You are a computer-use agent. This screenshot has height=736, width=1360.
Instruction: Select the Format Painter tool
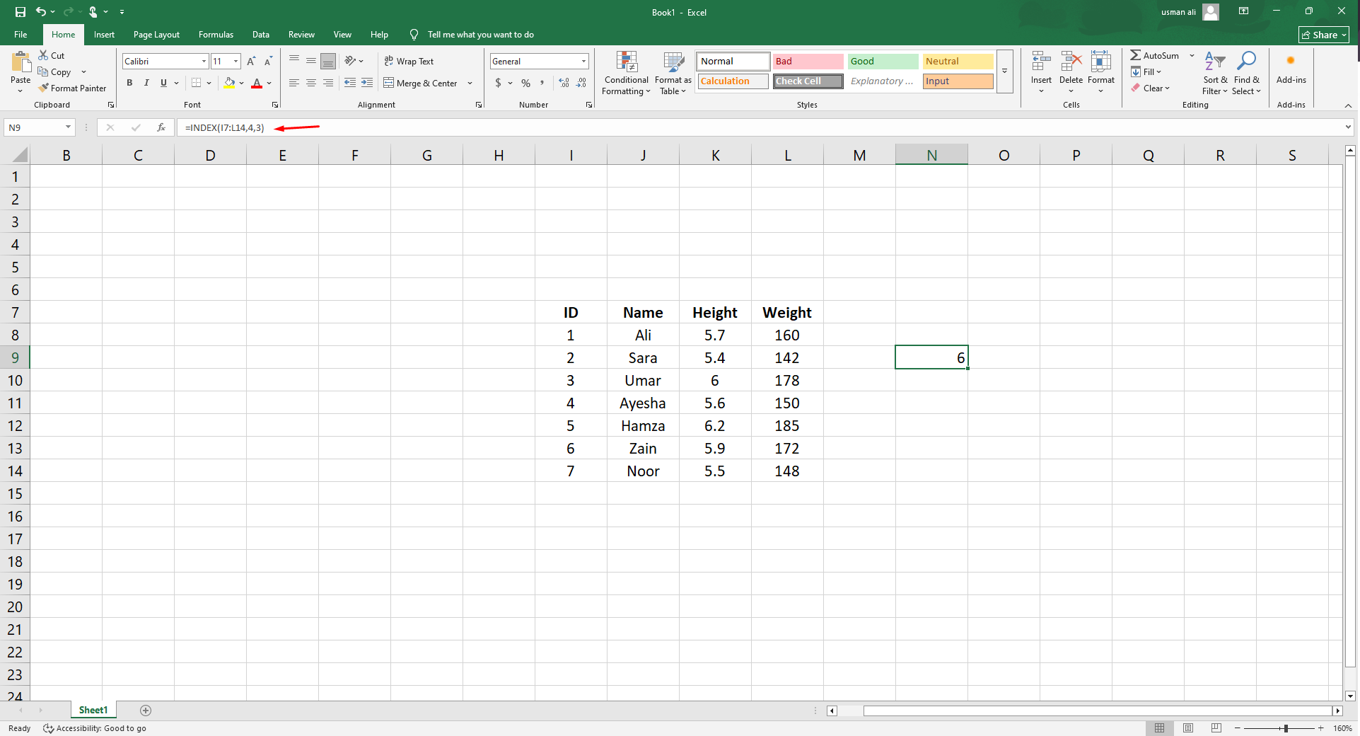coord(72,88)
